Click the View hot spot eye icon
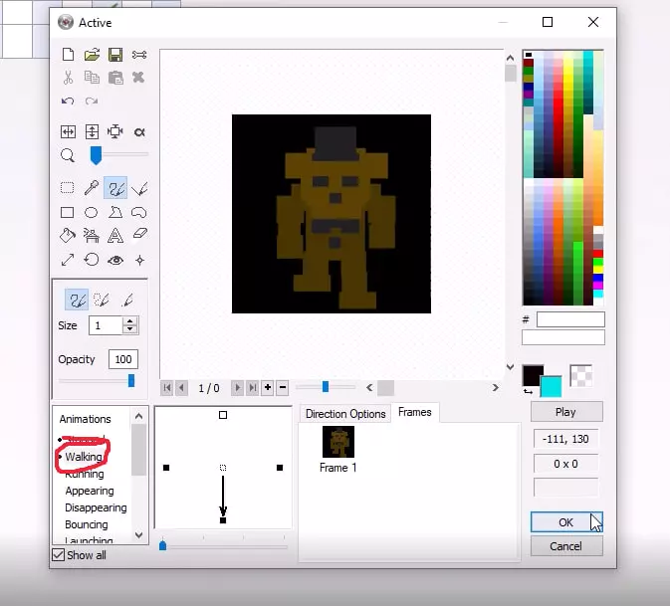 pyautogui.click(x=115, y=260)
